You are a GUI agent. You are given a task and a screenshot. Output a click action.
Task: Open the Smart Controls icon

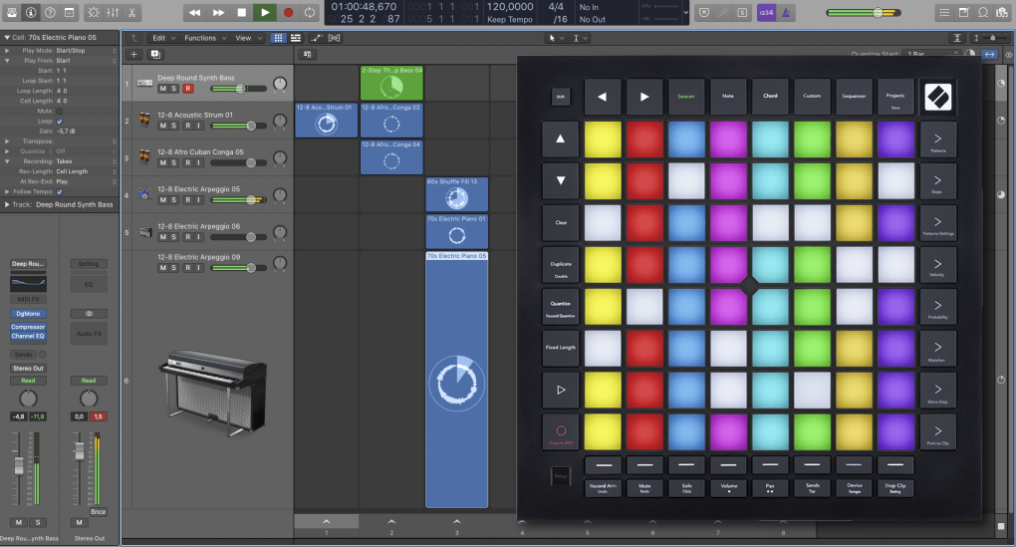pos(94,12)
